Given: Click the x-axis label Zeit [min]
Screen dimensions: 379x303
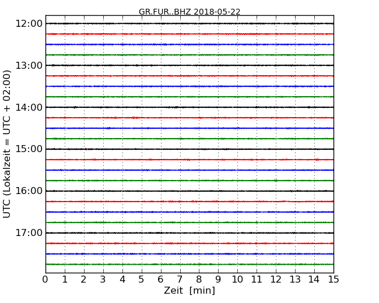Looking at the screenshot, I should 189,290.
